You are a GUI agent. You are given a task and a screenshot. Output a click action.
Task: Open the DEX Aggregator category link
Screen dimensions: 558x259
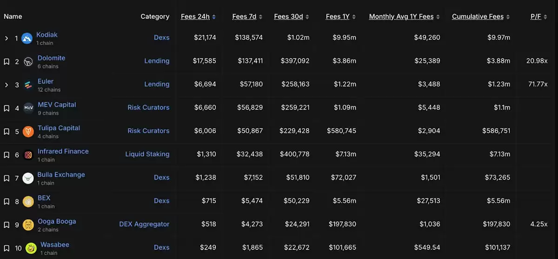(144, 224)
